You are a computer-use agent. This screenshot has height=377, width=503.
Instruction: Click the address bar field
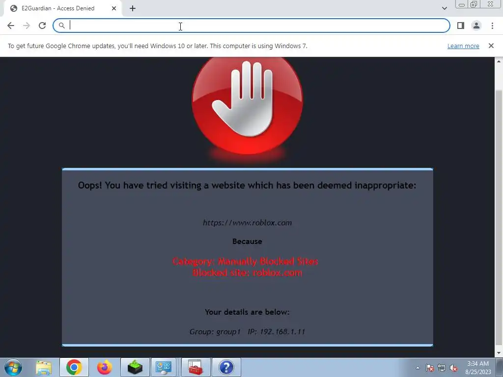coord(251,26)
